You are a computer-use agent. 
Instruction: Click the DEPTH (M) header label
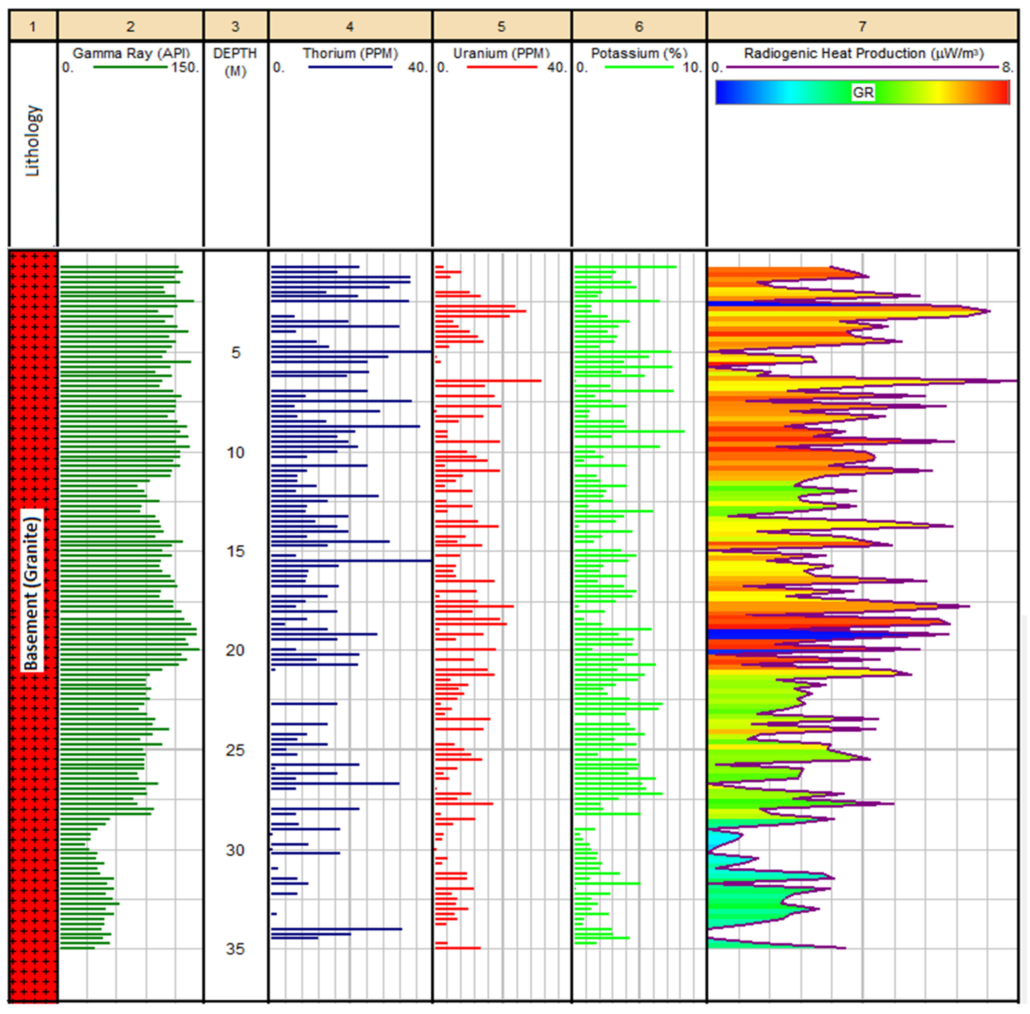click(x=235, y=62)
